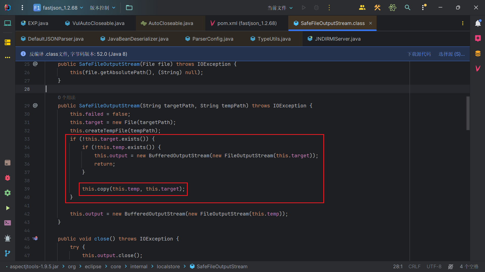485x272 pixels.
Task: Click the core breadcrumb segment
Action: click(116, 266)
